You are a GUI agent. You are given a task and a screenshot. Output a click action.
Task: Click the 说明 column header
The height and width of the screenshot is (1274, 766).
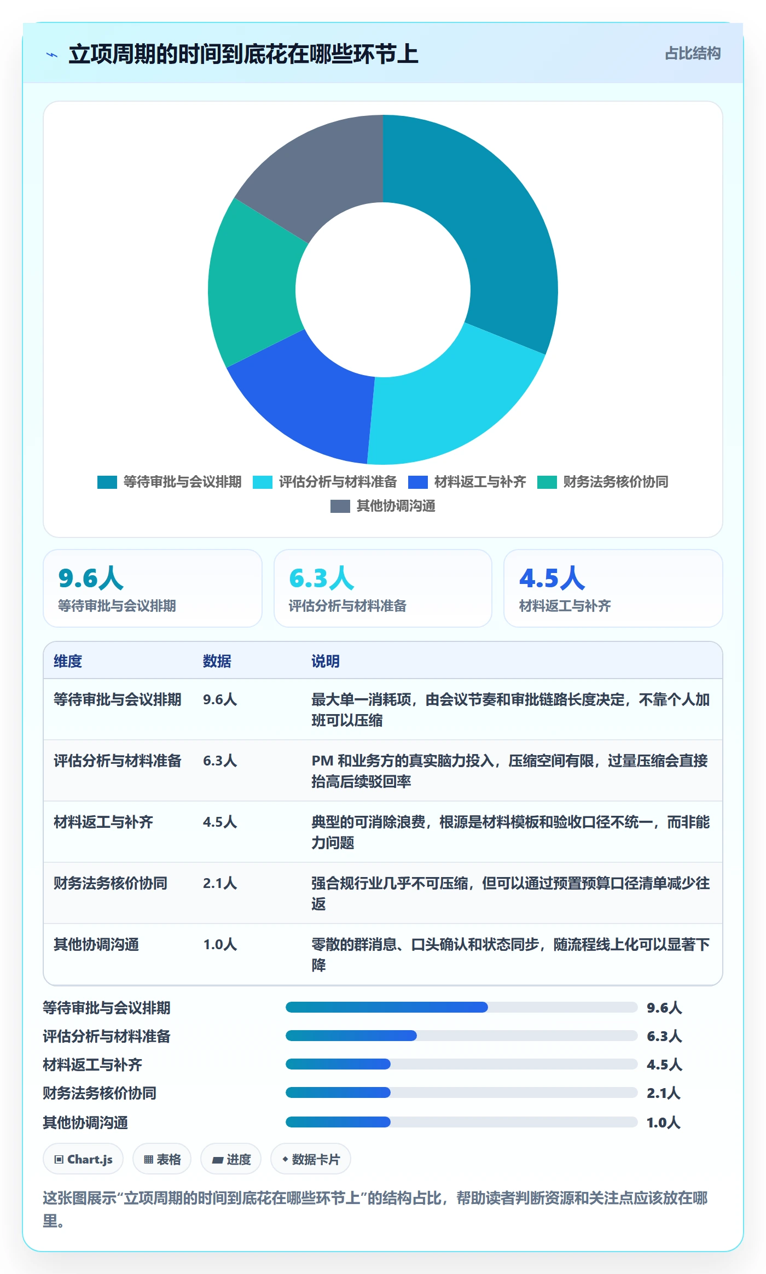click(x=326, y=661)
